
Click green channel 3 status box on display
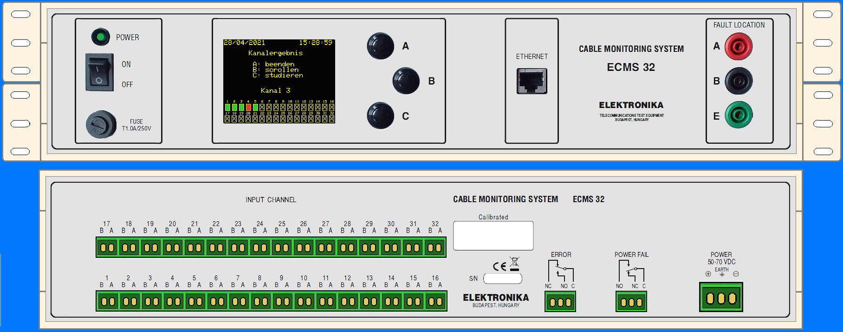241,107
